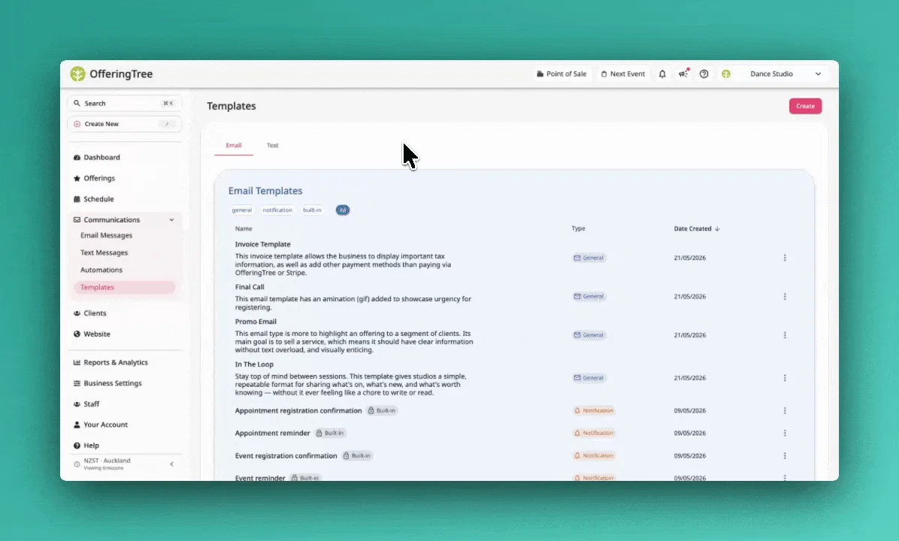
Task: Filter by the general tag
Action: [x=241, y=210]
